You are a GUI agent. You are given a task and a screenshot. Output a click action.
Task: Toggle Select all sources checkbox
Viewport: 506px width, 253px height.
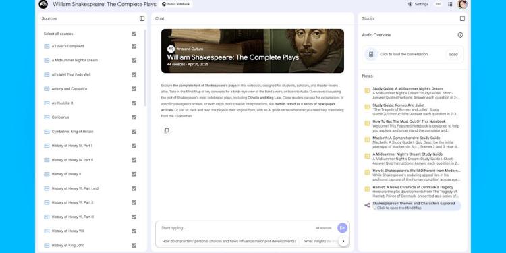tap(134, 34)
